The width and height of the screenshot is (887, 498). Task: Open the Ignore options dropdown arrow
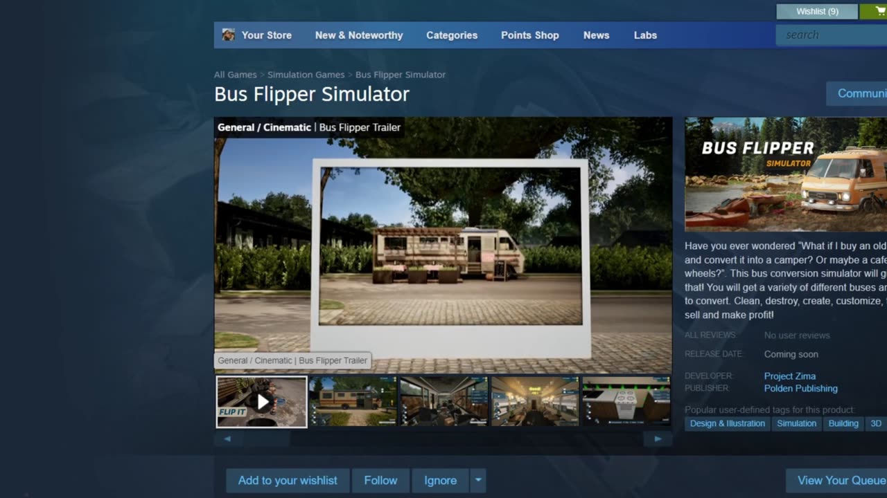tap(477, 480)
